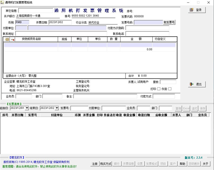Open the 关于 about dialog
Image resolution: width=214 pixels, height=170 pixels.
click(205, 164)
